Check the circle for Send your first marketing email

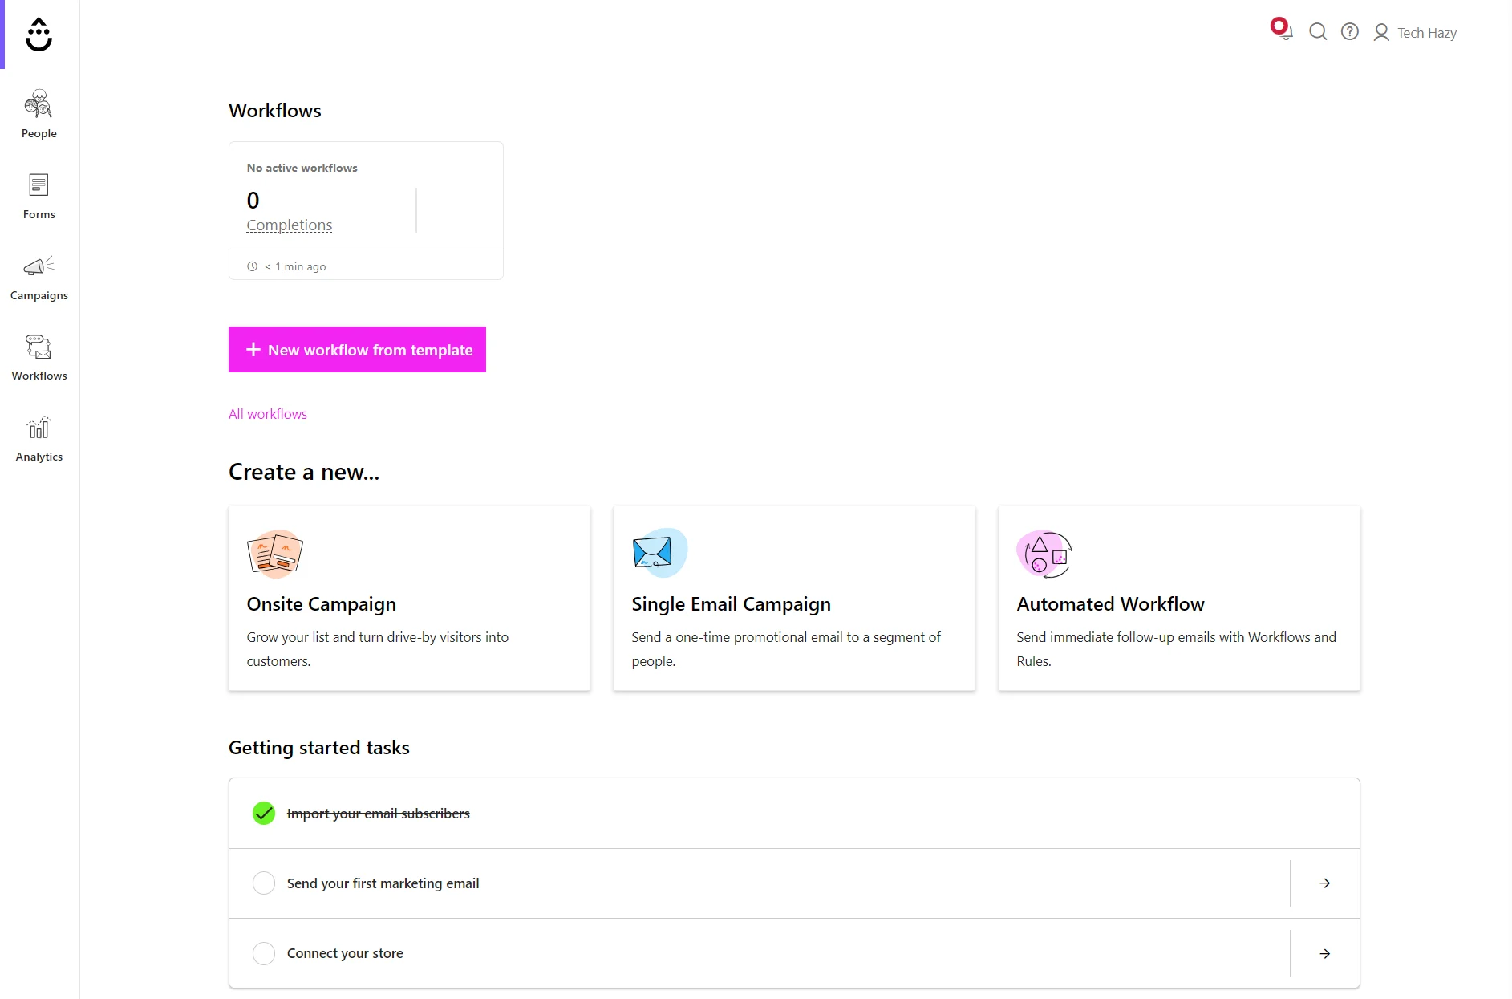264,883
